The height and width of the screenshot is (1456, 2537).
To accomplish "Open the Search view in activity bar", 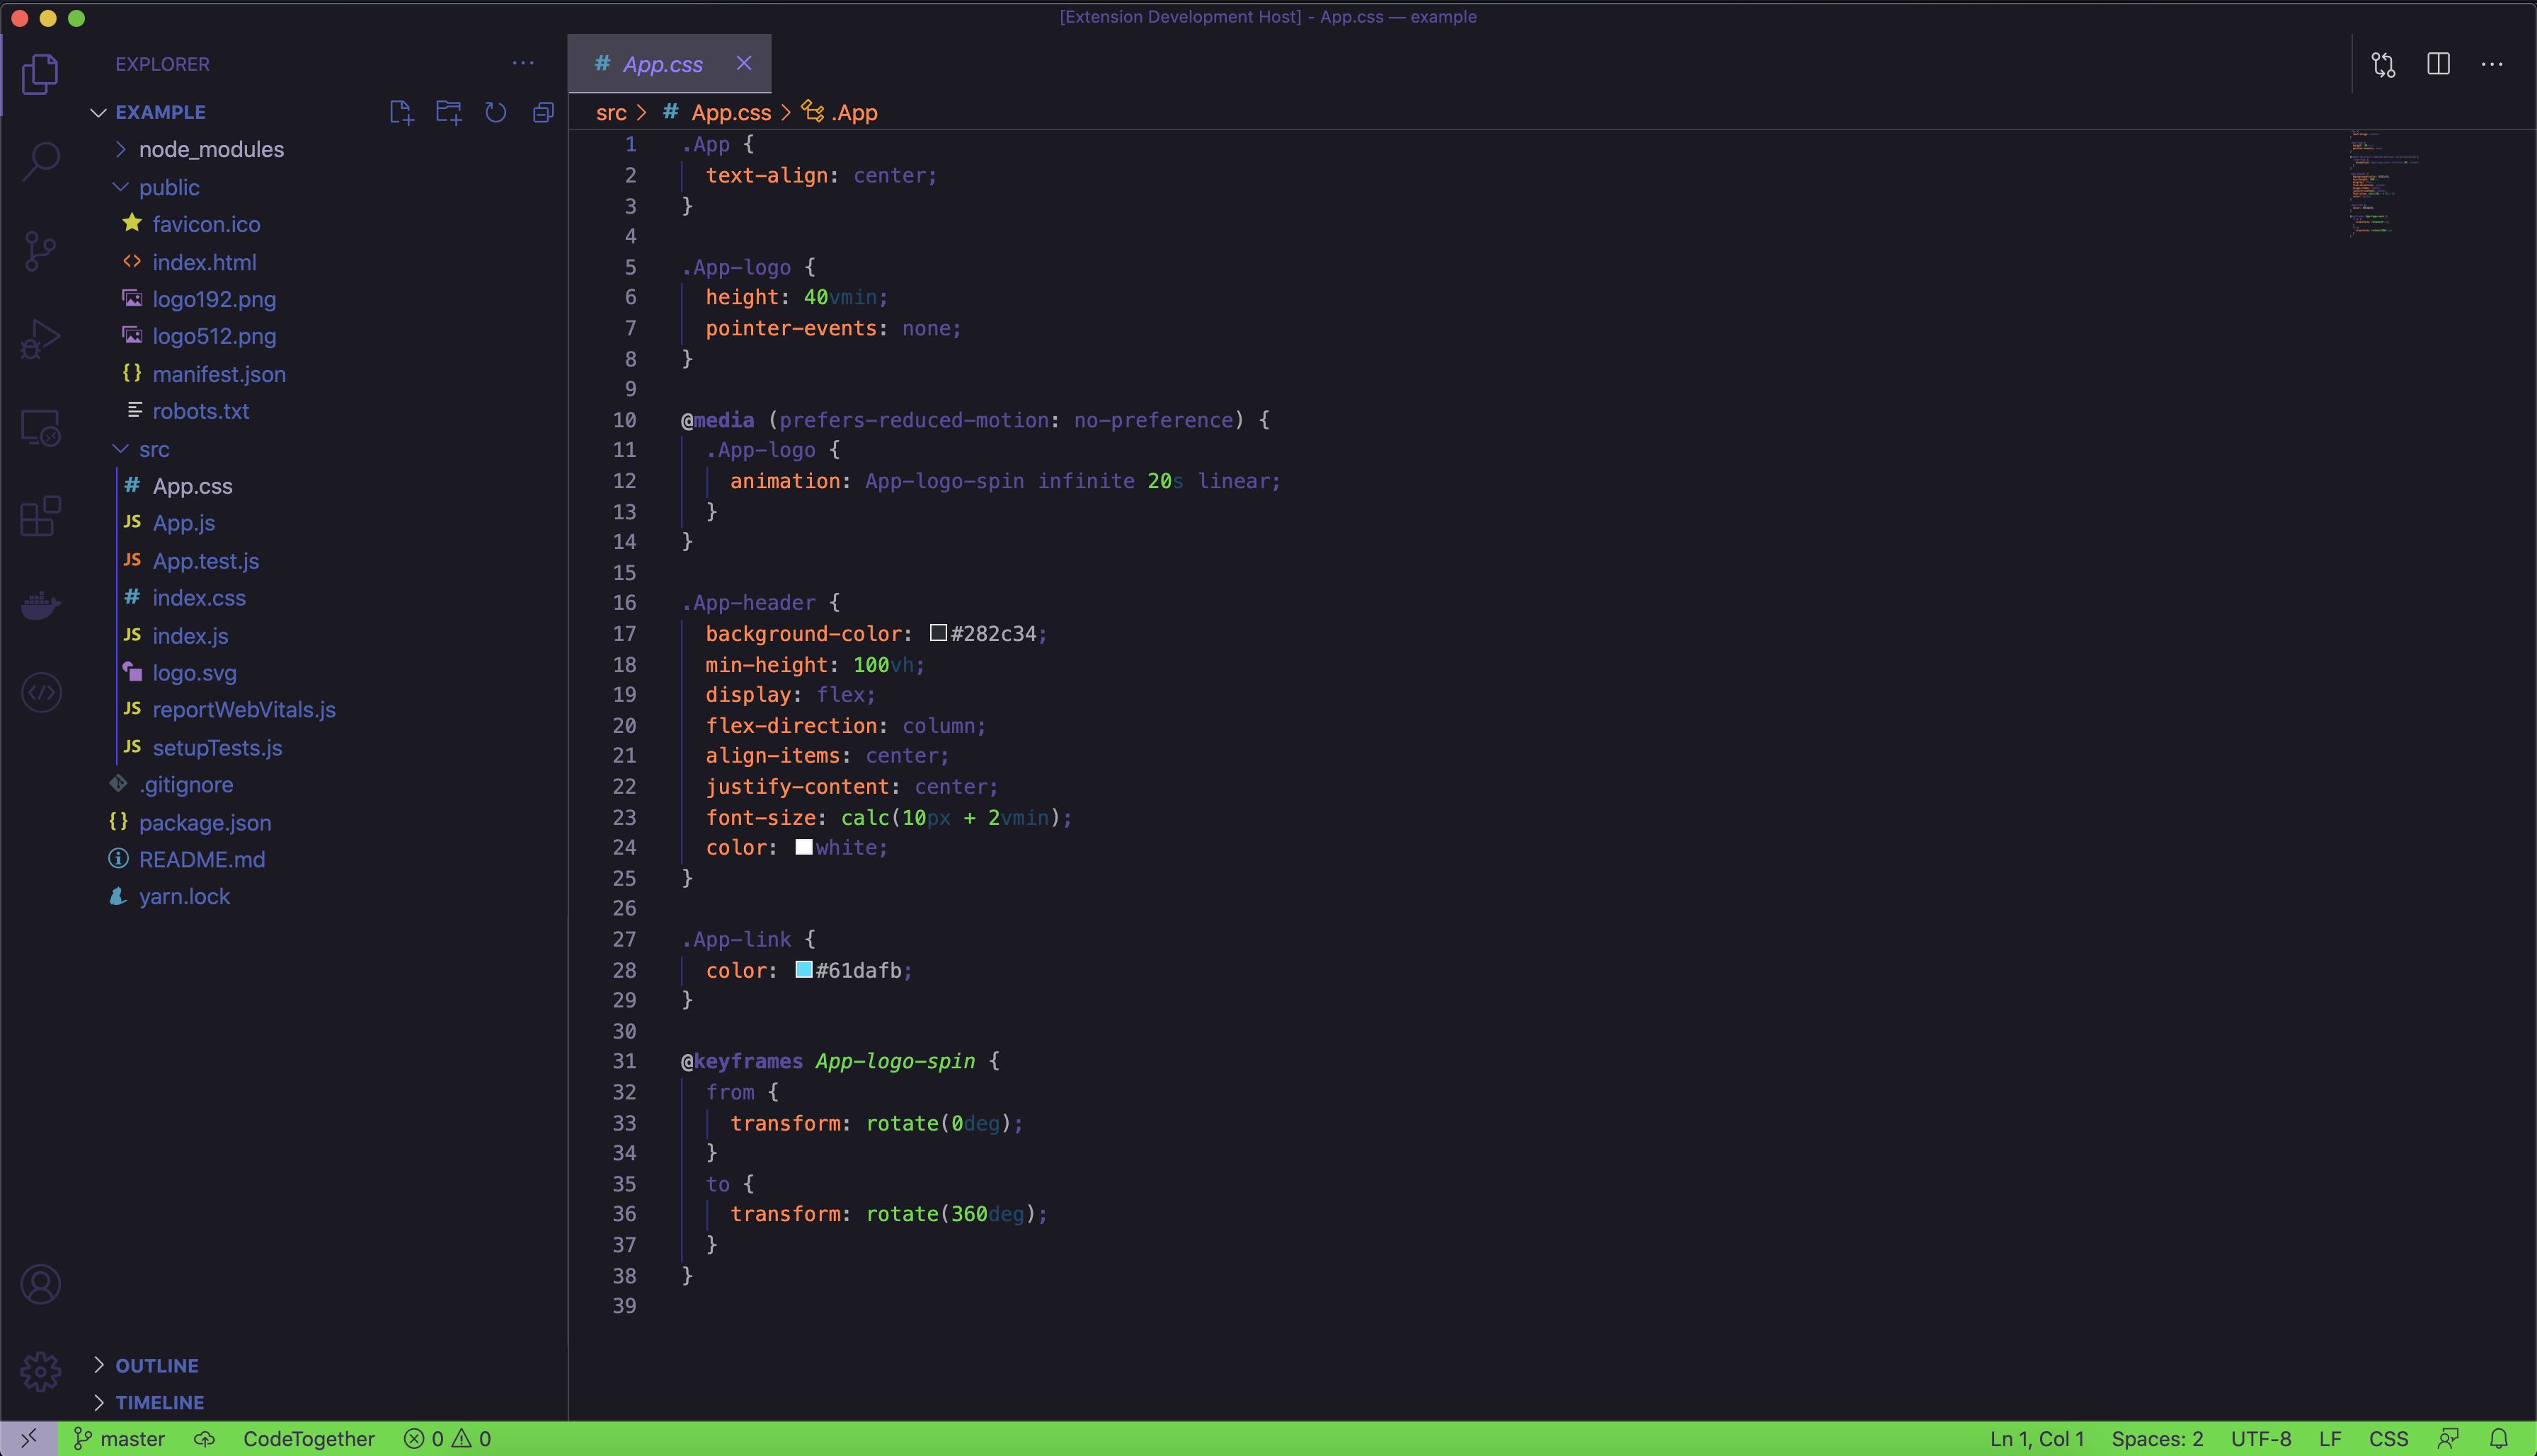I will point(40,160).
